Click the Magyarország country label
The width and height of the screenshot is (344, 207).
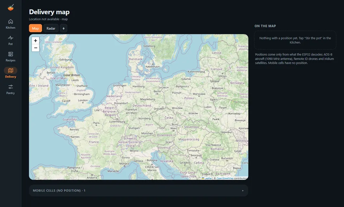click(x=189, y=139)
